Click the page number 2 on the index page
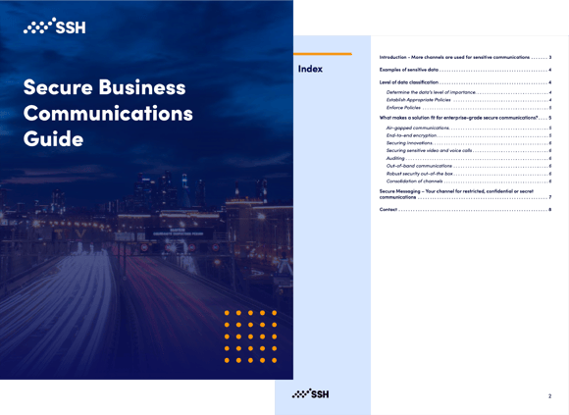 pyautogui.click(x=549, y=396)
